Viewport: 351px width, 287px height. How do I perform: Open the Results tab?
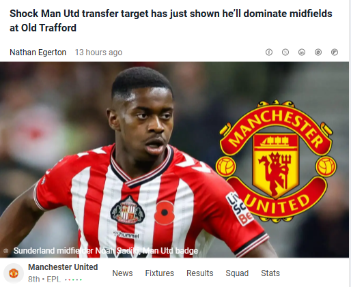200,273
